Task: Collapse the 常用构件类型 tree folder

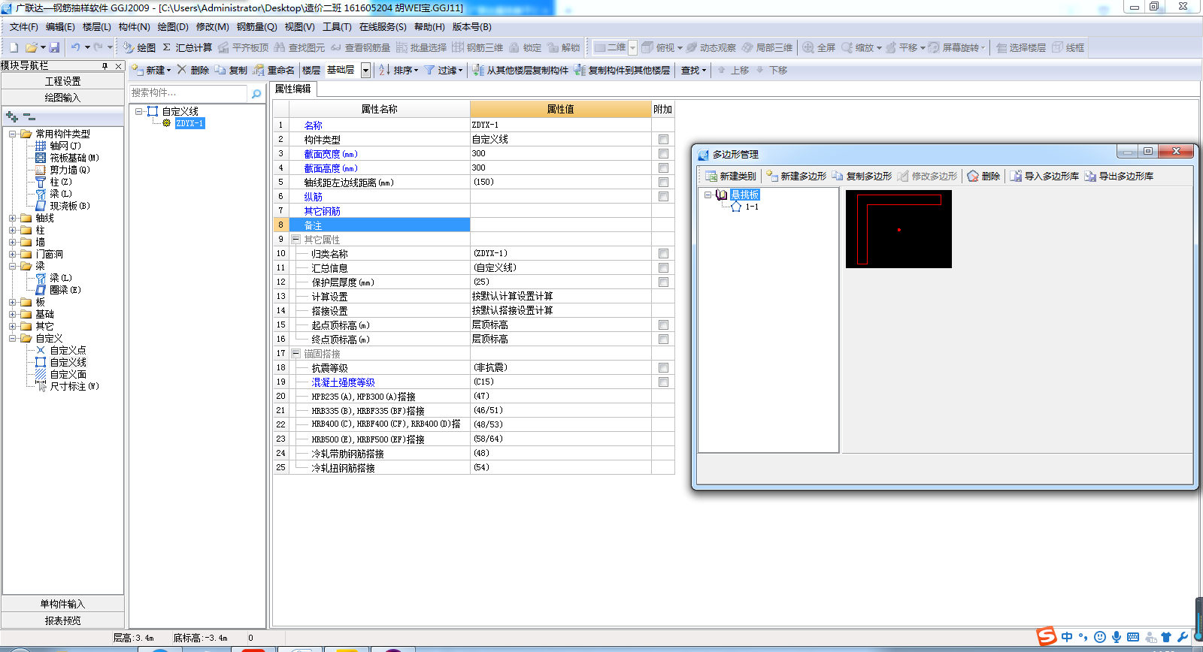Action: click(12, 134)
